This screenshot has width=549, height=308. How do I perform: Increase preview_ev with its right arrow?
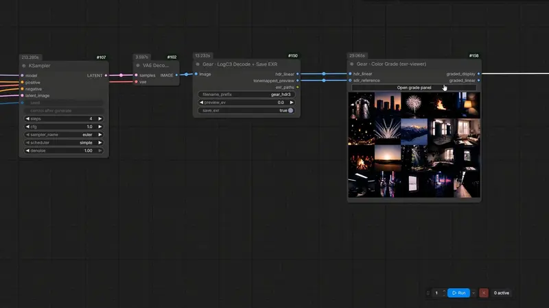click(x=291, y=102)
